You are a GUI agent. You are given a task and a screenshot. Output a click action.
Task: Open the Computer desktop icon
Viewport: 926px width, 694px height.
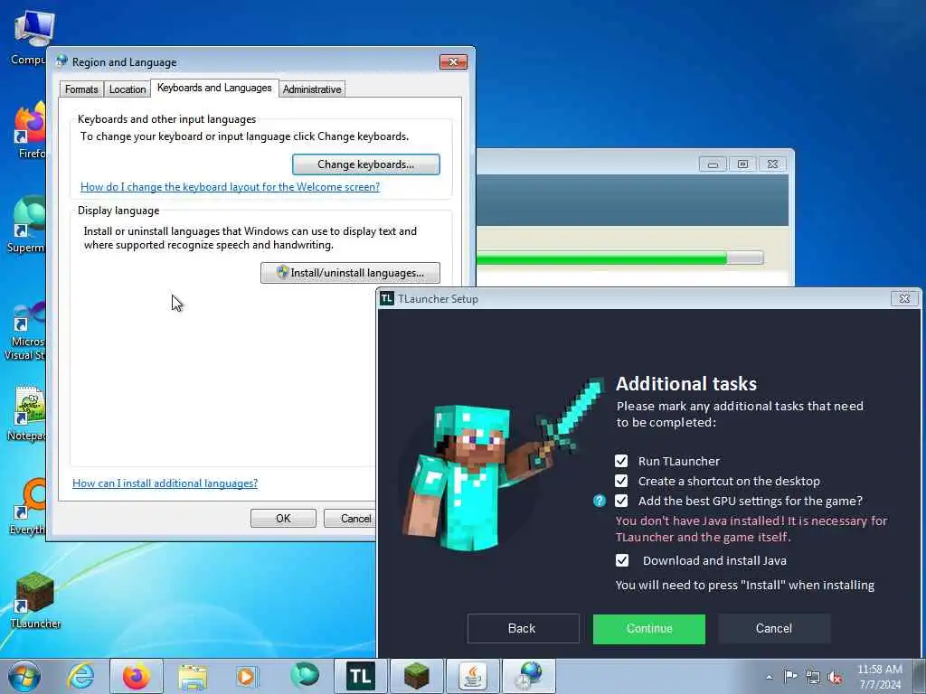pos(29,37)
